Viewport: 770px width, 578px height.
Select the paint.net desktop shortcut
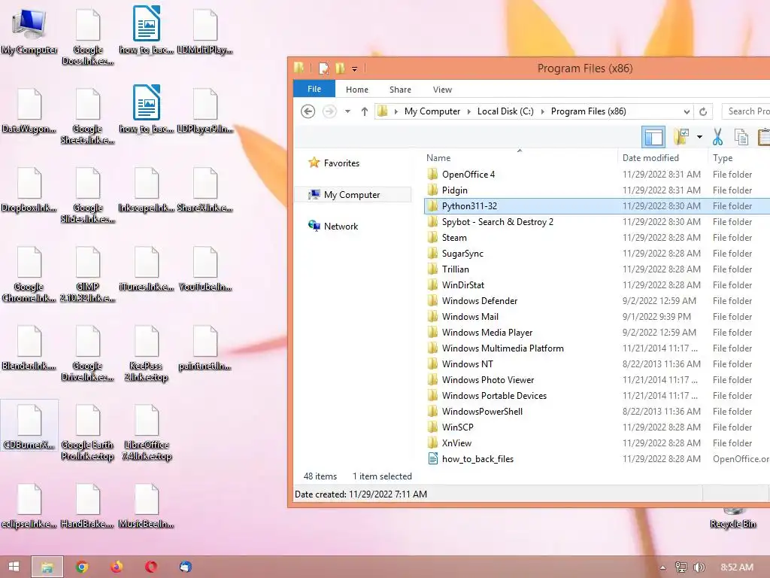[205, 348]
